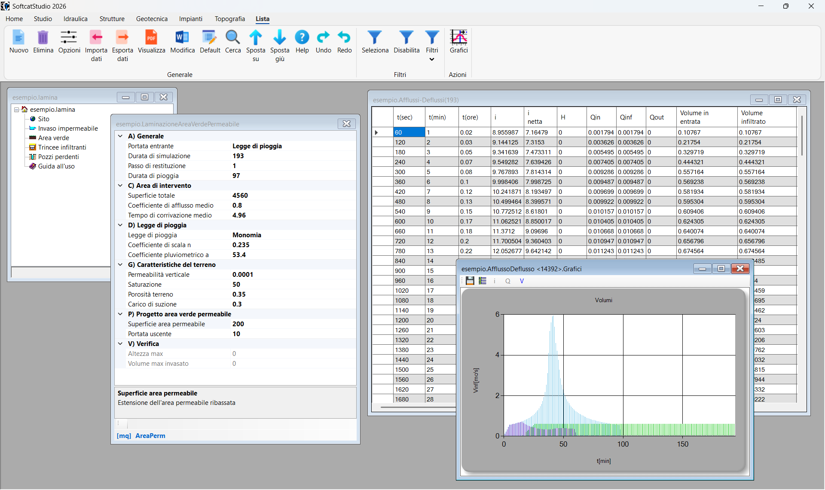Click Modifica Word icon
This screenshot has height=490, width=825.
(182, 37)
